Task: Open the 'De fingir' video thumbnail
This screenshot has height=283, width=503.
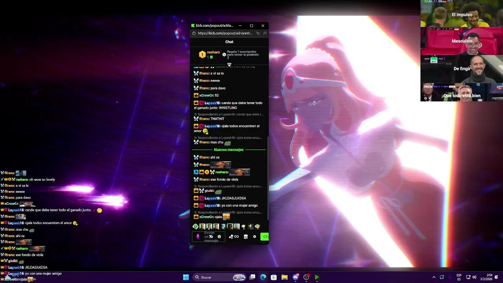Action: (462, 68)
